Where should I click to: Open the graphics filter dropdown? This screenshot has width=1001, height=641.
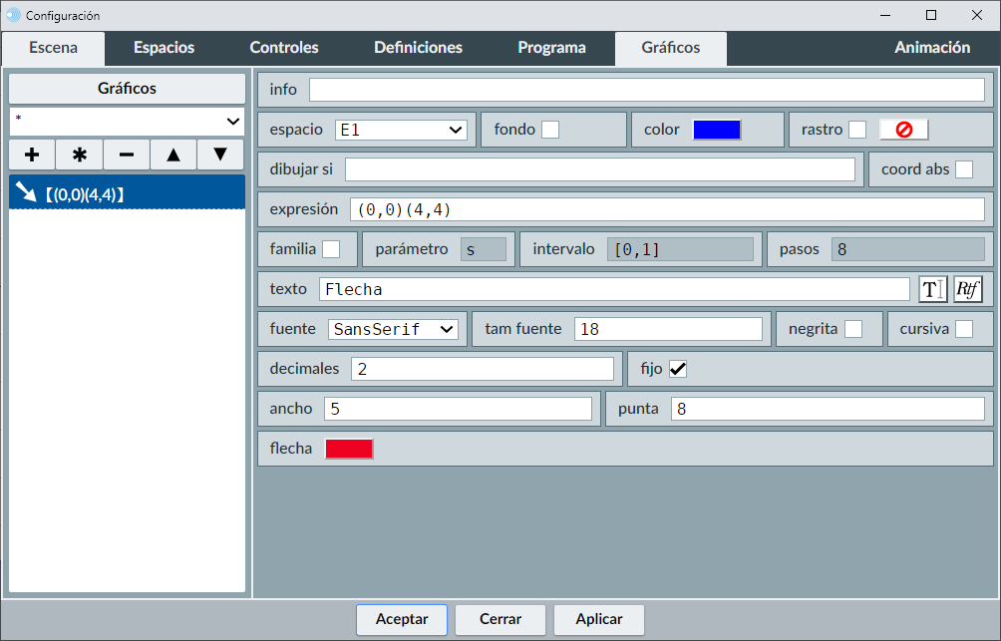coord(127,121)
